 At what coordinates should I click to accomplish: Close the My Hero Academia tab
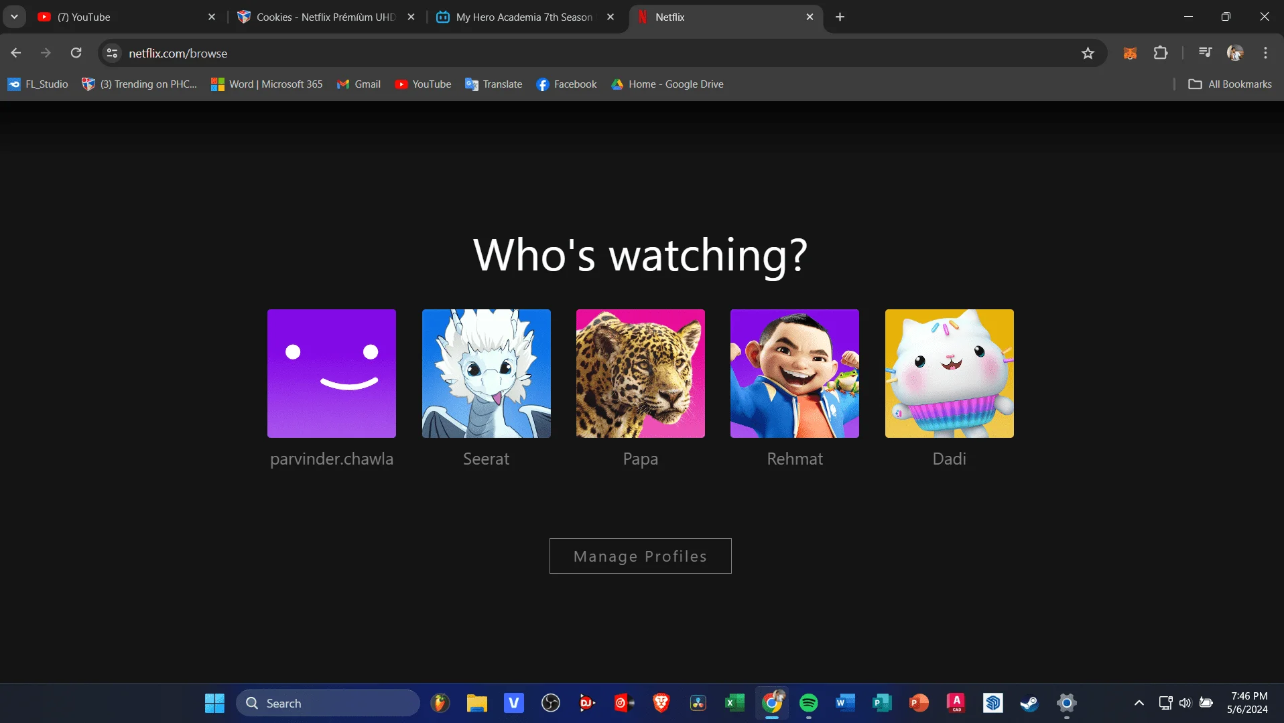tap(611, 17)
